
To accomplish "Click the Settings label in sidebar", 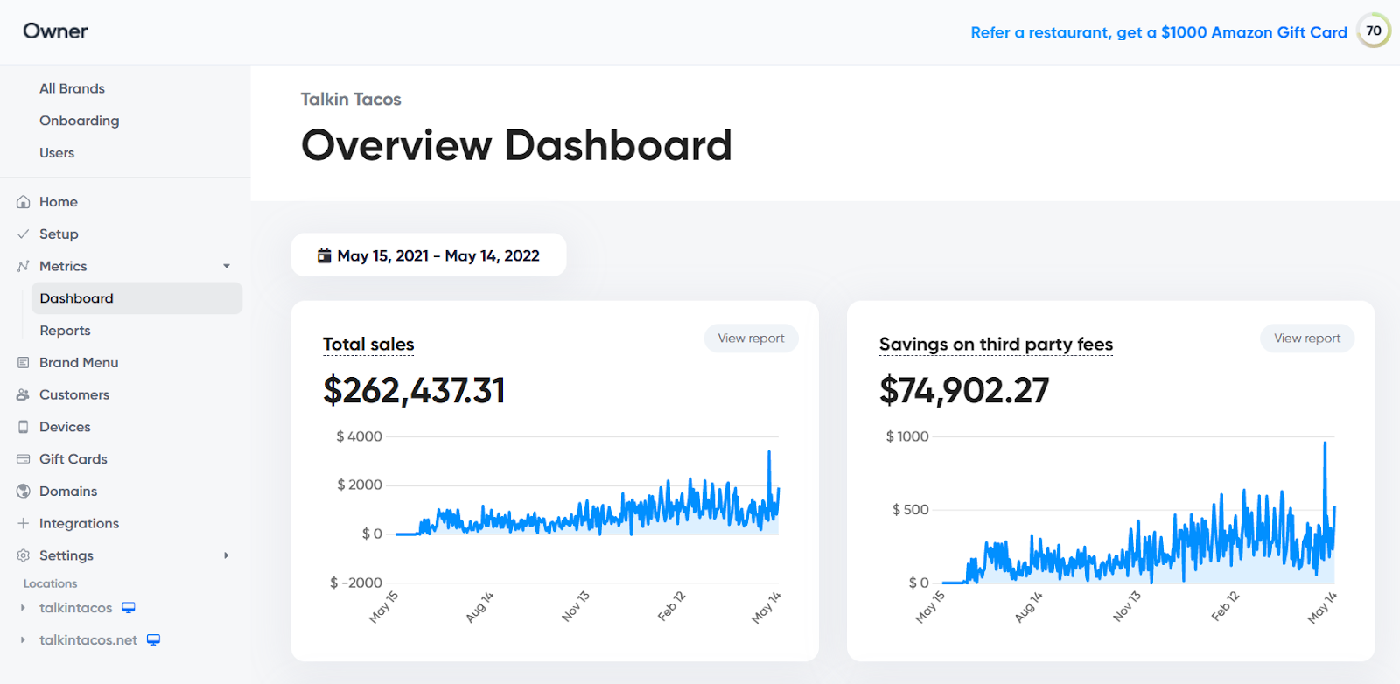I will coord(66,555).
